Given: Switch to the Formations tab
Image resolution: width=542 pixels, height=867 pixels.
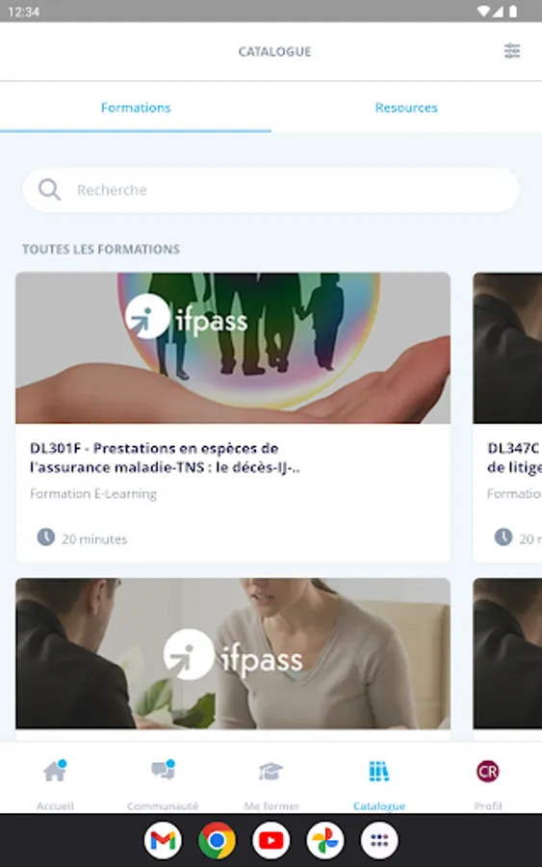Looking at the screenshot, I should (136, 107).
